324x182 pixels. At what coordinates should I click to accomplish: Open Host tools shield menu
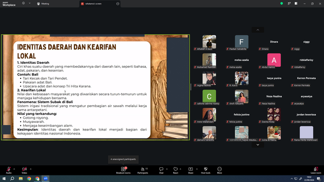tap(206, 170)
